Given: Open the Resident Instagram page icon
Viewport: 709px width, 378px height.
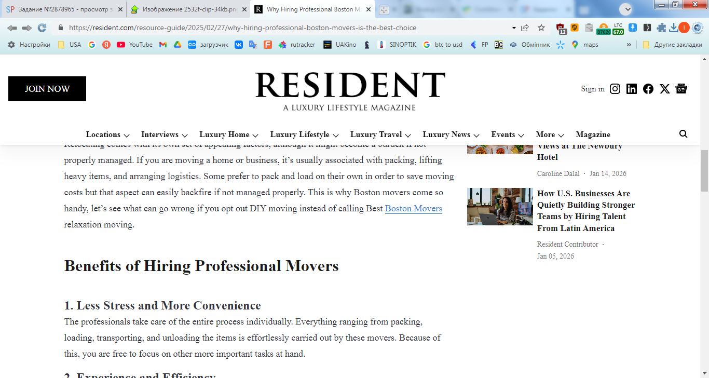Looking at the screenshot, I should [x=615, y=89].
